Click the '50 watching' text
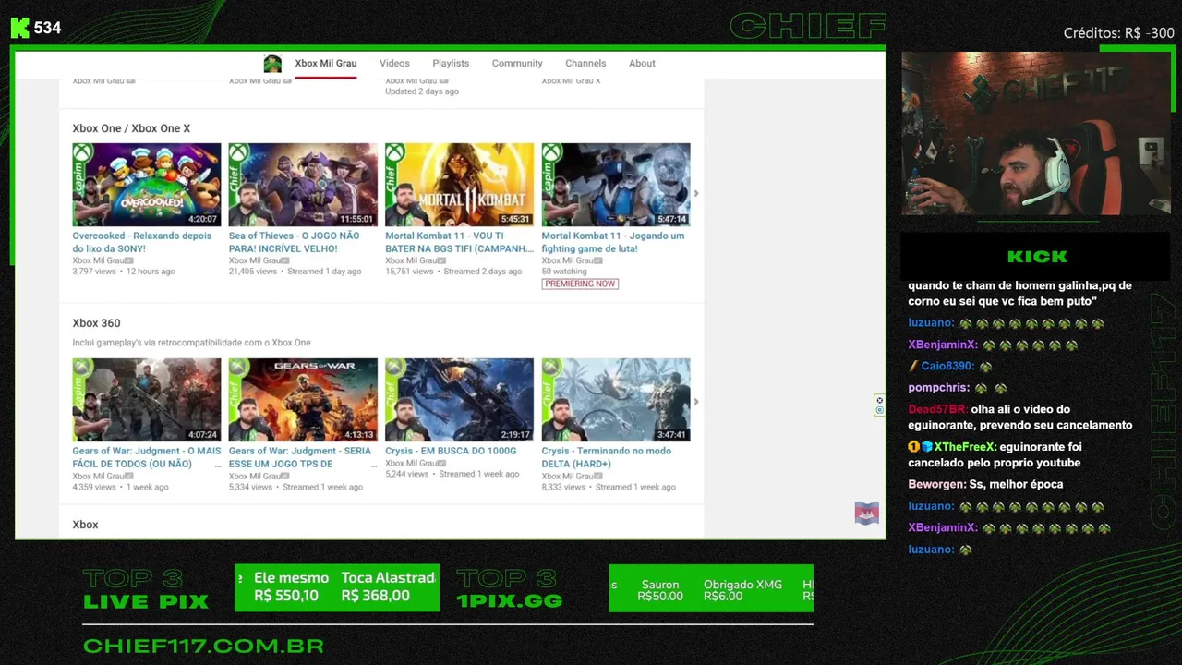The width and height of the screenshot is (1182, 665). pyautogui.click(x=564, y=272)
